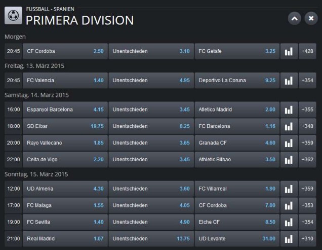Screen dimensions: 322x250
Task: Click the 21:00 kickoff time of Real Madrid match
Action: click(x=13, y=239)
